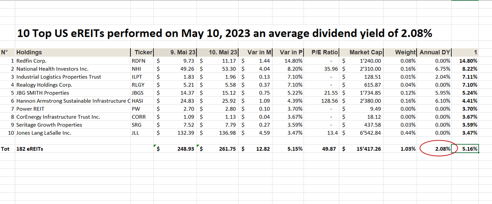Screen dimensions: 492x204
Task: Select the JLL ticker cell
Action: 141,133
